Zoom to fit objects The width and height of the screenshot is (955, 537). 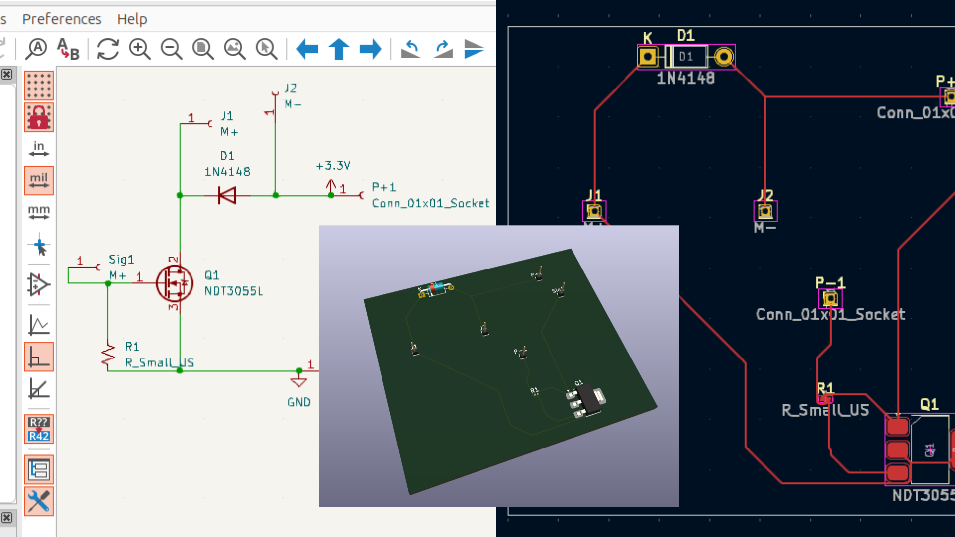click(x=235, y=49)
